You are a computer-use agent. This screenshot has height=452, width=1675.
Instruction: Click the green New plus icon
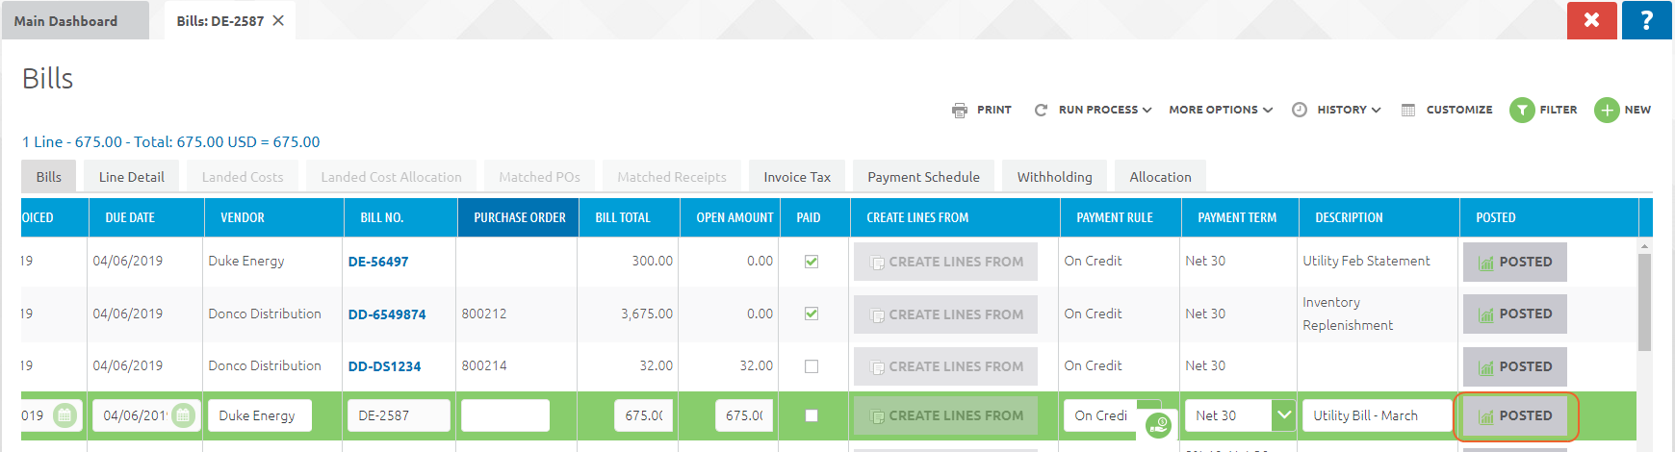coord(1607,111)
